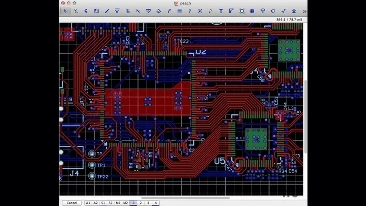The height and width of the screenshot is (206, 366).
Task: Select the downward triangle under bar tool
Action: tap(148, 11)
